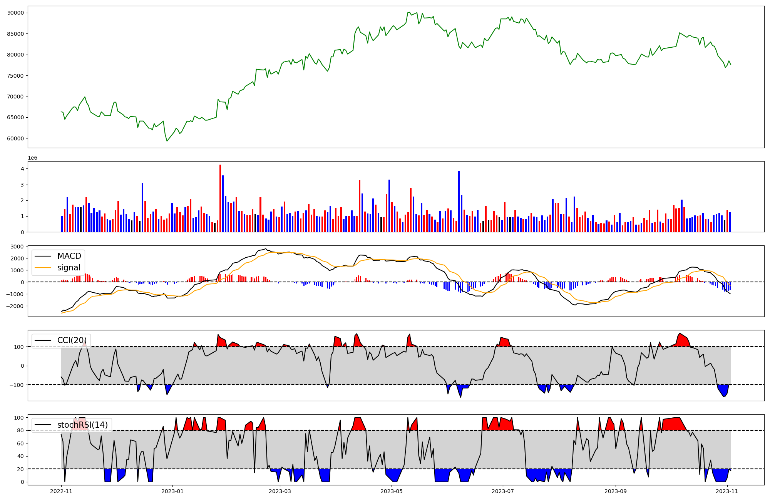Image resolution: width=770 pixels, height=500 pixels.
Task: Click the 90000 price axis tick label
Action: click(x=15, y=13)
